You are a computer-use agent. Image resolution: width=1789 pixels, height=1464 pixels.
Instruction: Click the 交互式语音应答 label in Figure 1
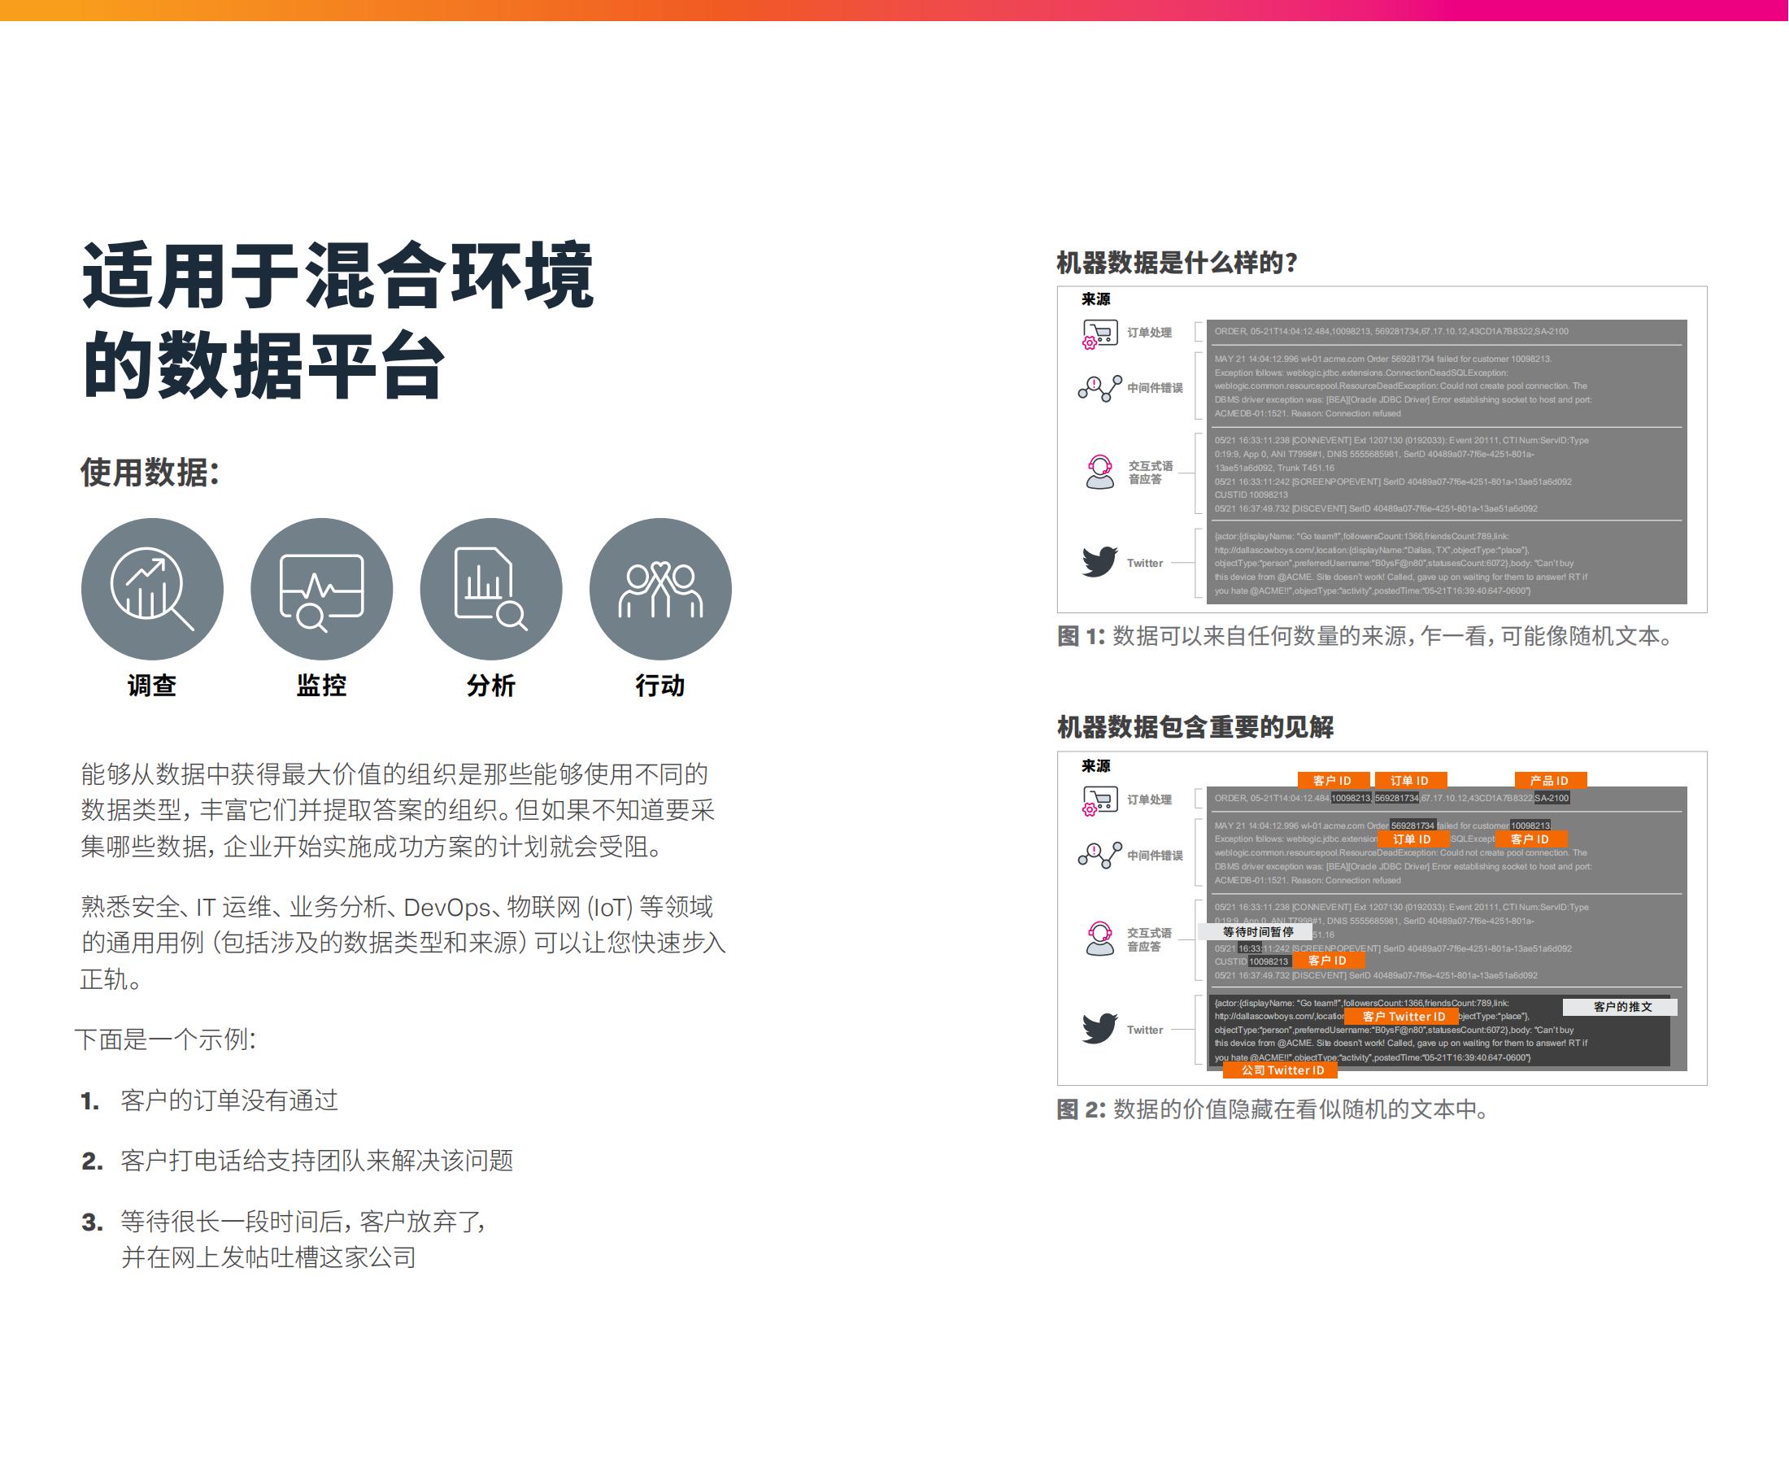click(1151, 473)
